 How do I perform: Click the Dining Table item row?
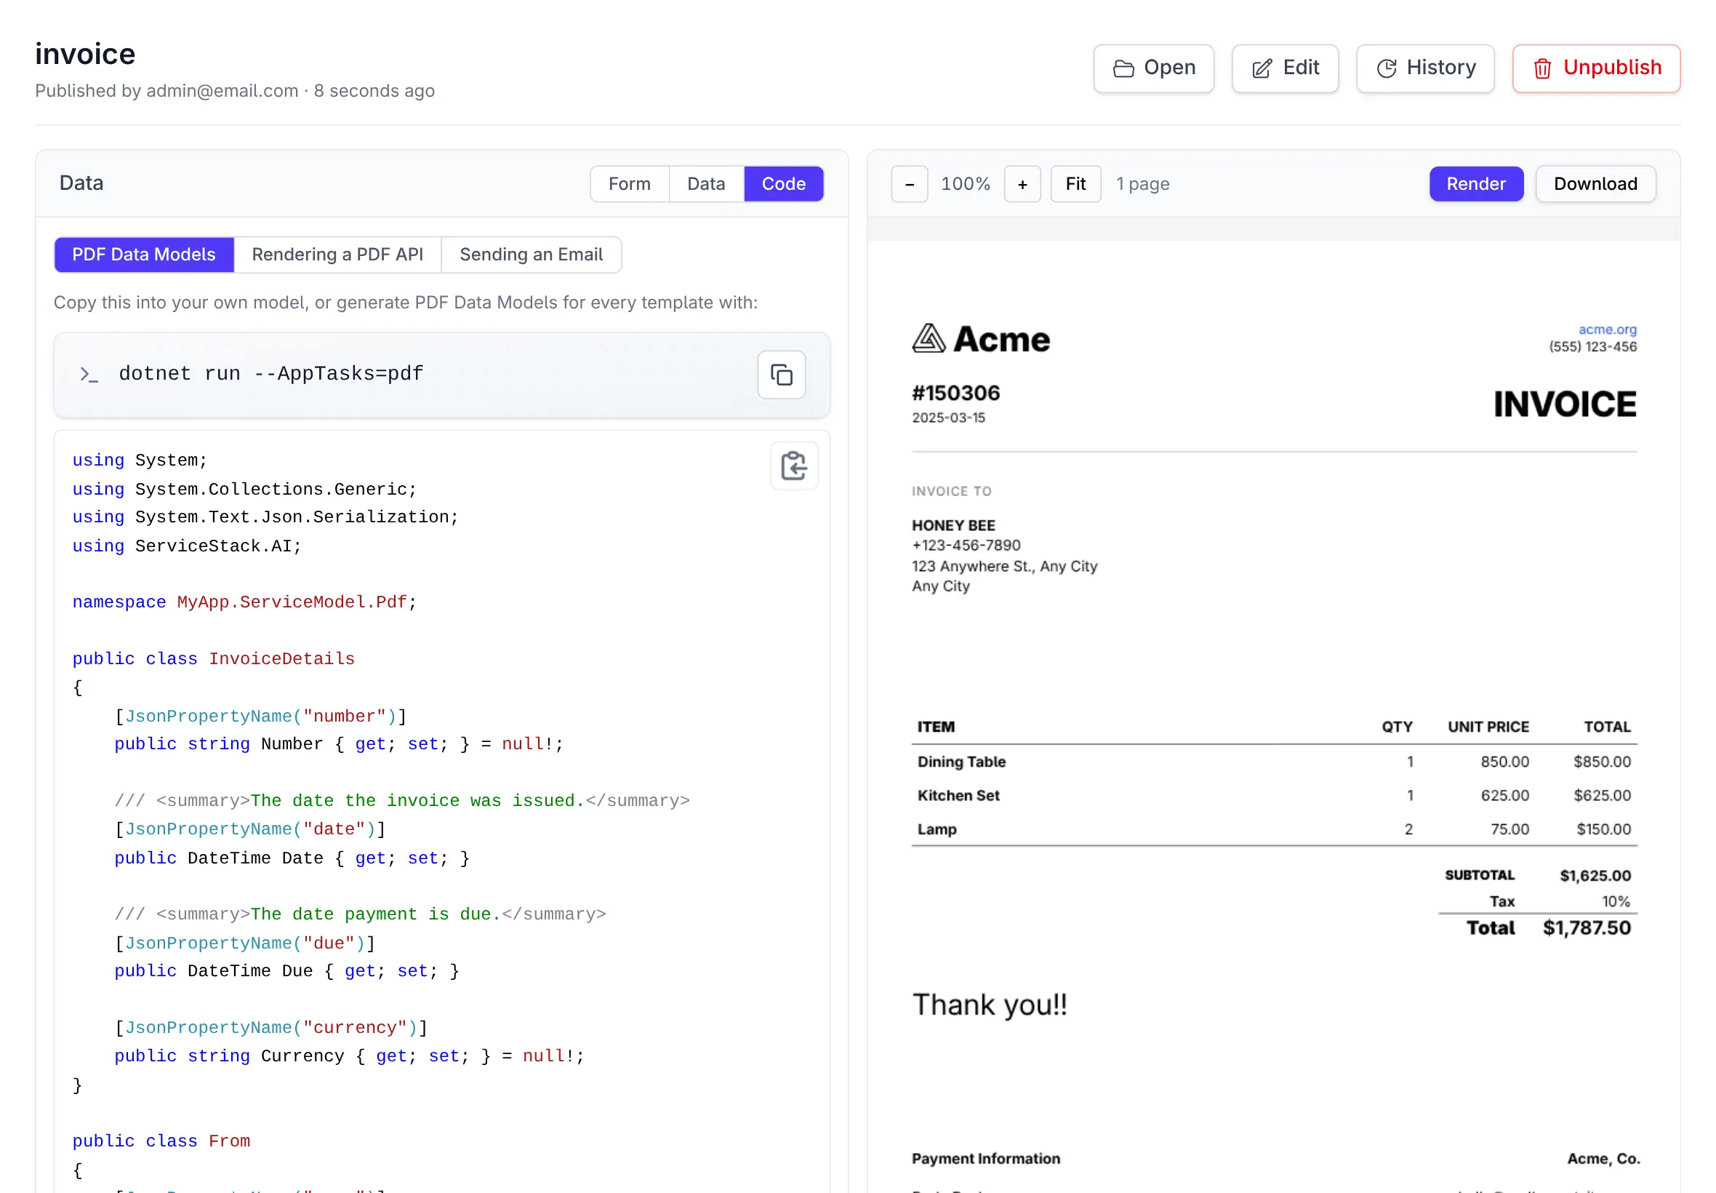pyautogui.click(x=1274, y=762)
